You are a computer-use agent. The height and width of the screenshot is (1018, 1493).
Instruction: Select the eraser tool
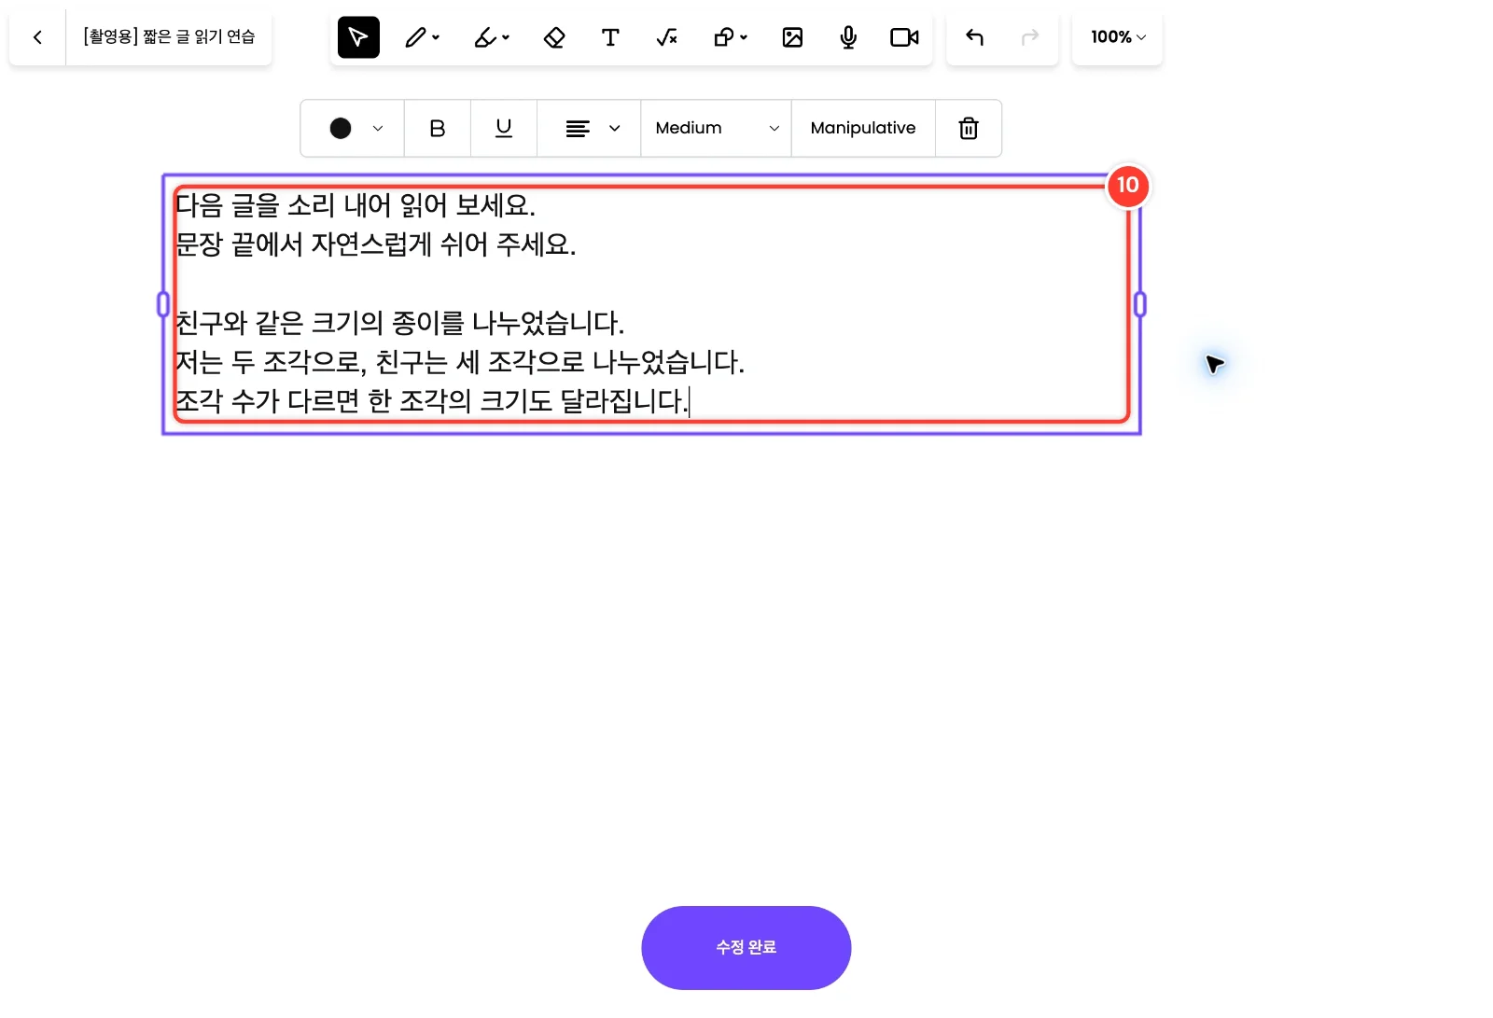tap(554, 37)
